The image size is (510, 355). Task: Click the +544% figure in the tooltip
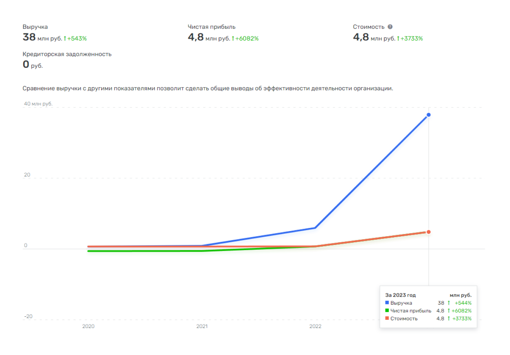tap(463, 303)
